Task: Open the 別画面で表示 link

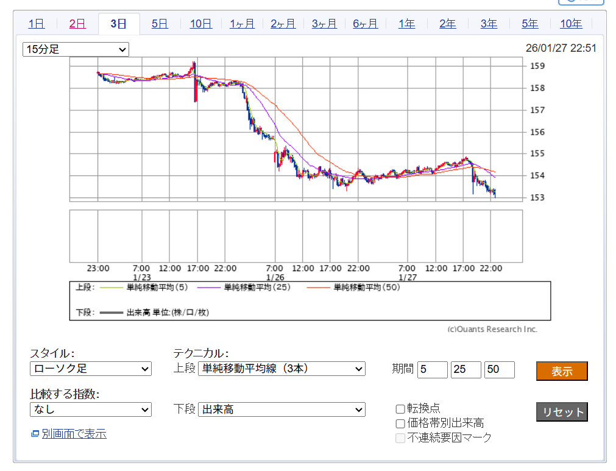Action: click(74, 434)
